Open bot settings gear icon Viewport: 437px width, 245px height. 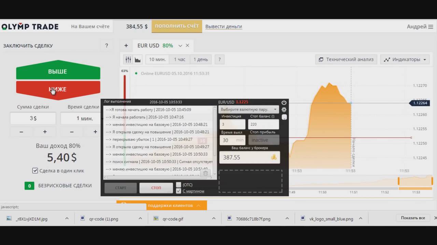pyautogui.click(x=284, y=110)
